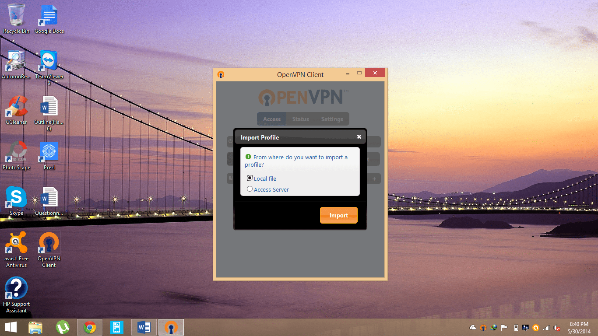Viewport: 598px width, 336px height.
Task: Open the Windows Start button
Action: (x=11, y=327)
